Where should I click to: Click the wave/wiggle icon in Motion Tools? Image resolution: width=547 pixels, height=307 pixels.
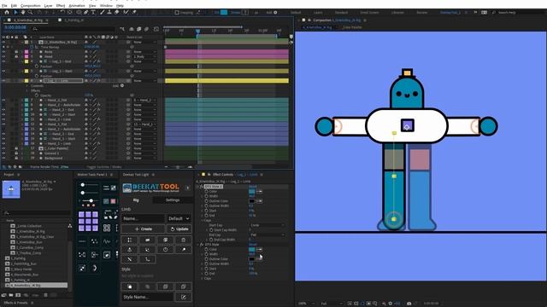(107, 241)
